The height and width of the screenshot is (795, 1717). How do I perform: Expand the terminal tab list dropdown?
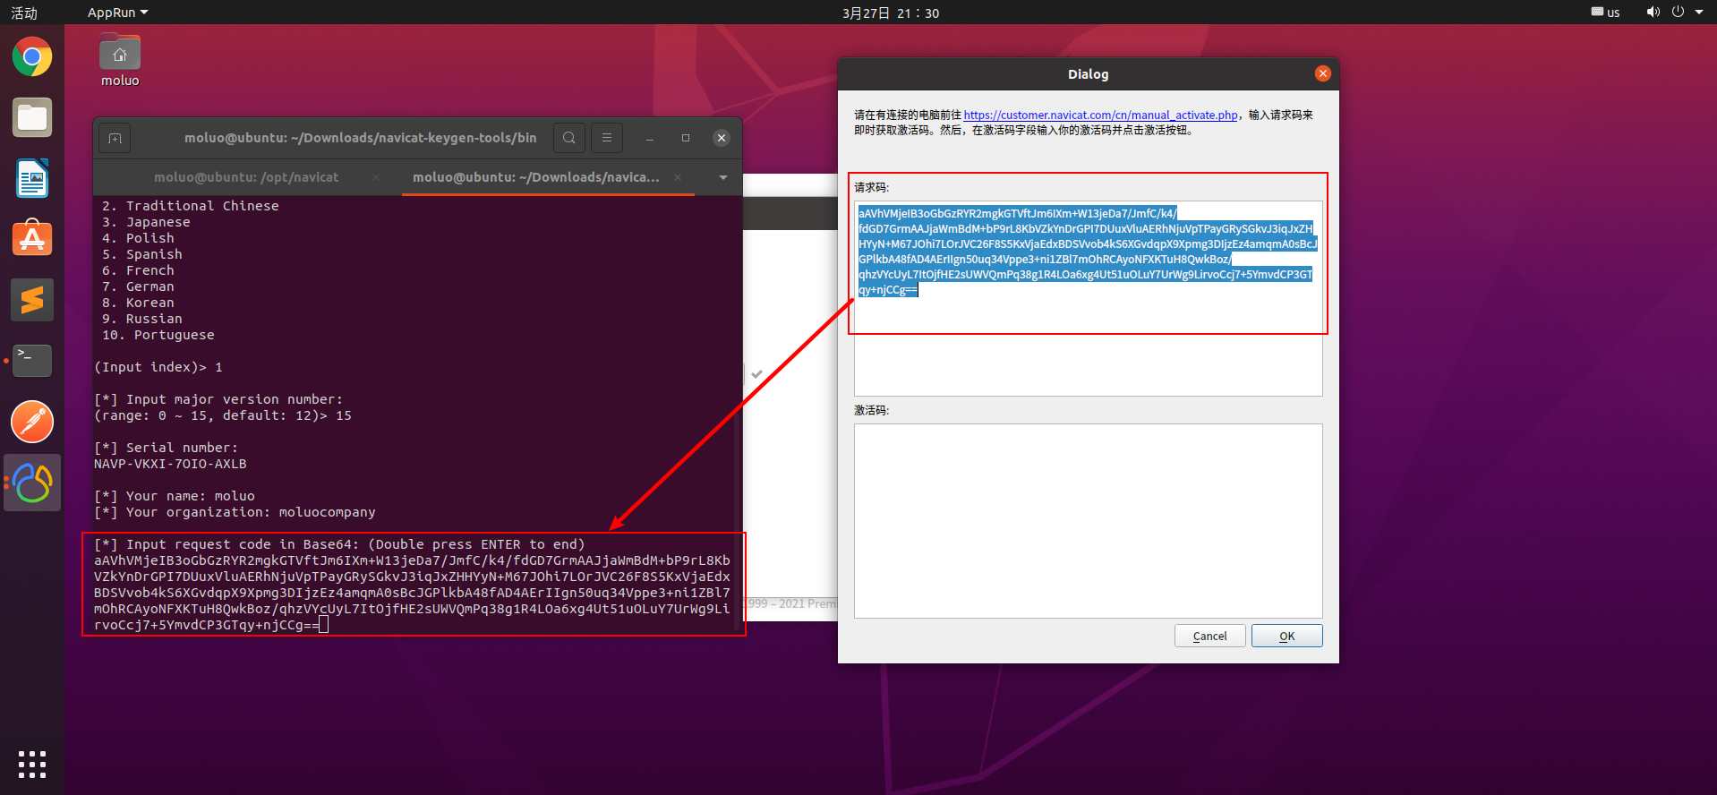click(722, 177)
